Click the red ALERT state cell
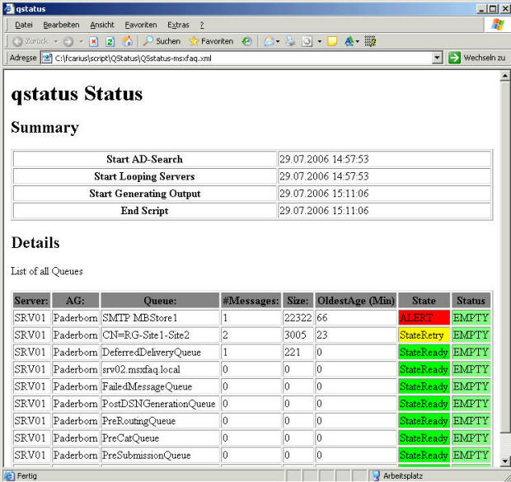Viewport: 511px width, 482px height. point(424,318)
